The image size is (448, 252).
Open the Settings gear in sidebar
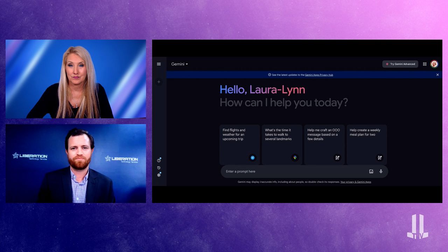click(159, 175)
